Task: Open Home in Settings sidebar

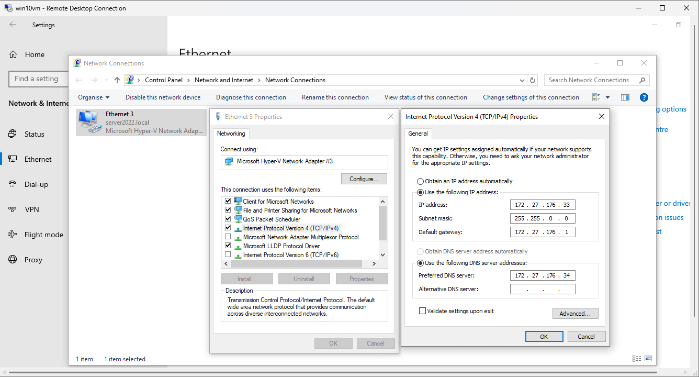Action: 35,54
